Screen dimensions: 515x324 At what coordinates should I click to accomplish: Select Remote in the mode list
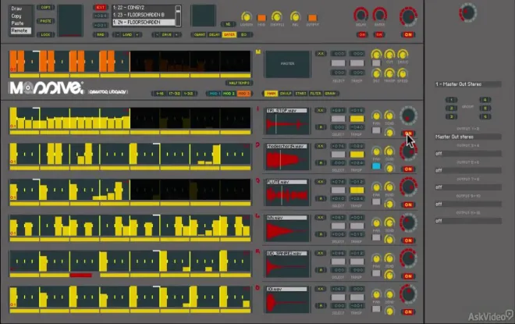20,30
